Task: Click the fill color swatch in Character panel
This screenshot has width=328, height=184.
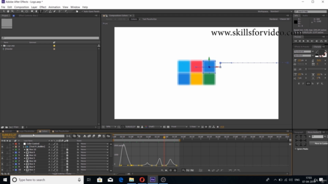Action: pos(322,53)
